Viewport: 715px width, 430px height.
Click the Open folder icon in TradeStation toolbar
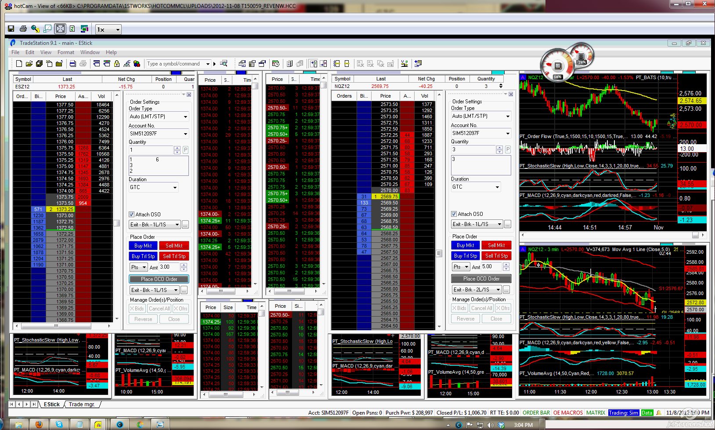[x=29, y=64]
